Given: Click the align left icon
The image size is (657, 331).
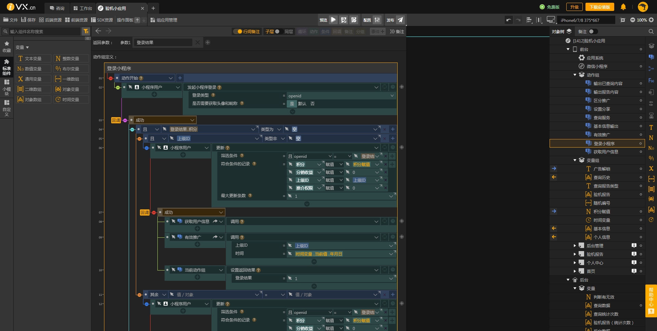Looking at the screenshot, I should (529, 20).
